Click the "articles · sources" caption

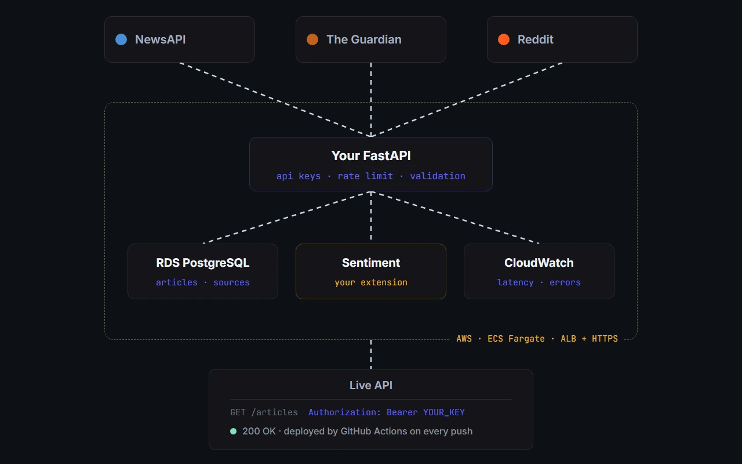pyautogui.click(x=203, y=282)
